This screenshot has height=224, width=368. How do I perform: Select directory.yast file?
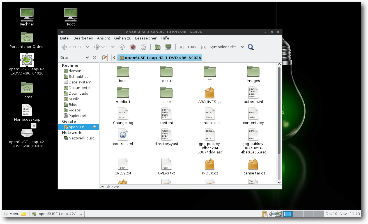(166, 137)
